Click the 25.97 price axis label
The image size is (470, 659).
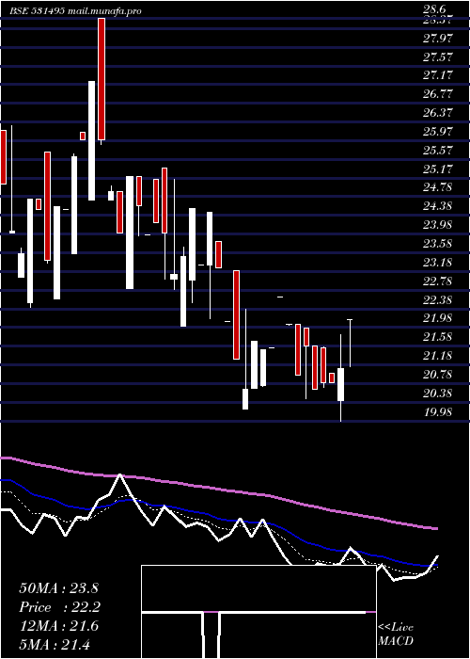click(438, 132)
